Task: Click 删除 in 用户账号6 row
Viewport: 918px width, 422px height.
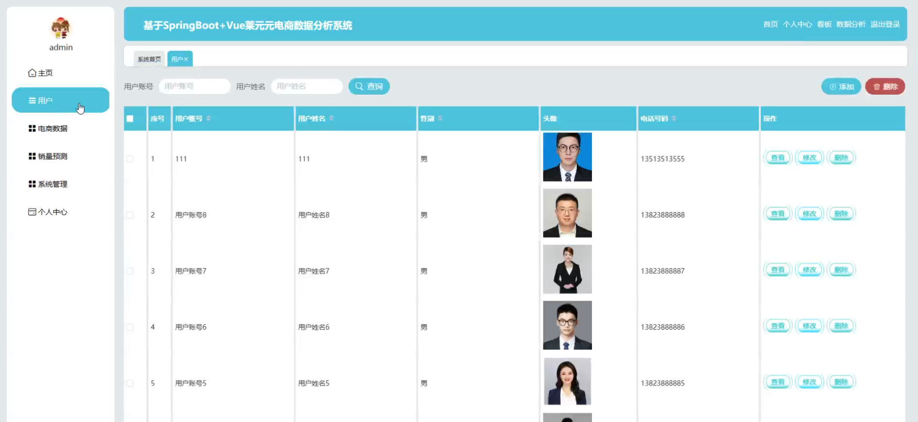Action: tap(841, 326)
